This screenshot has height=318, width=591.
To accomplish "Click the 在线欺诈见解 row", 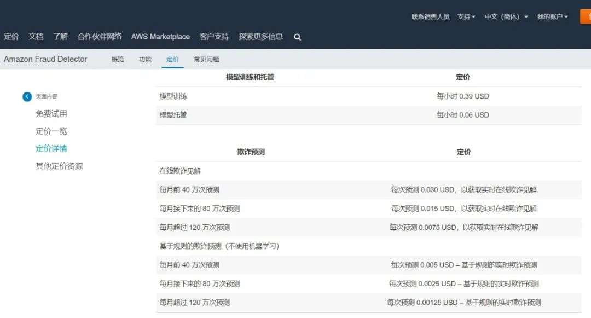I will coord(369,171).
